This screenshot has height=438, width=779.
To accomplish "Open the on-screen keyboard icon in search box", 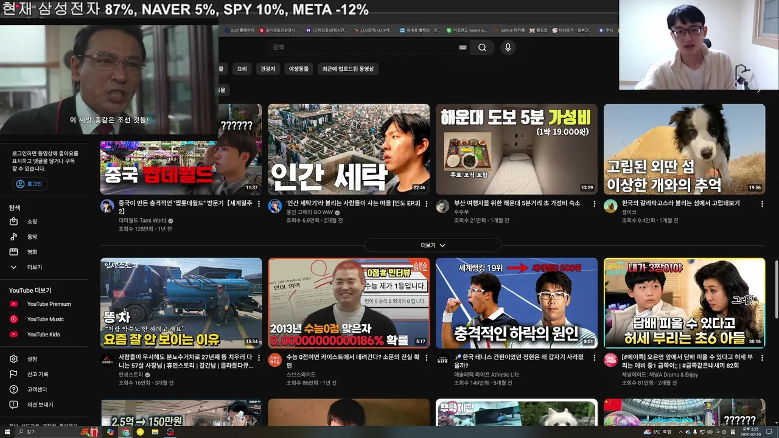I will pyautogui.click(x=463, y=47).
